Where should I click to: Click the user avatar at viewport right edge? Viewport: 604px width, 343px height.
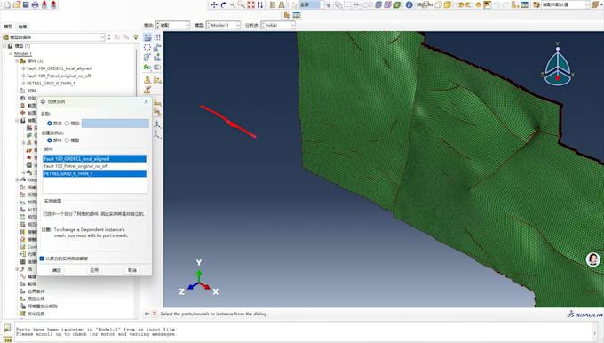coord(592,259)
